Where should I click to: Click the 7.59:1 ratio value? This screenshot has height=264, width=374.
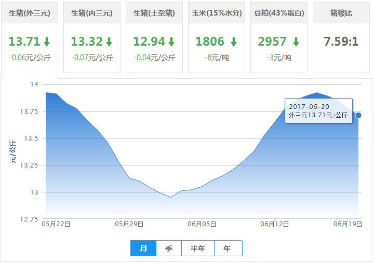(341, 41)
